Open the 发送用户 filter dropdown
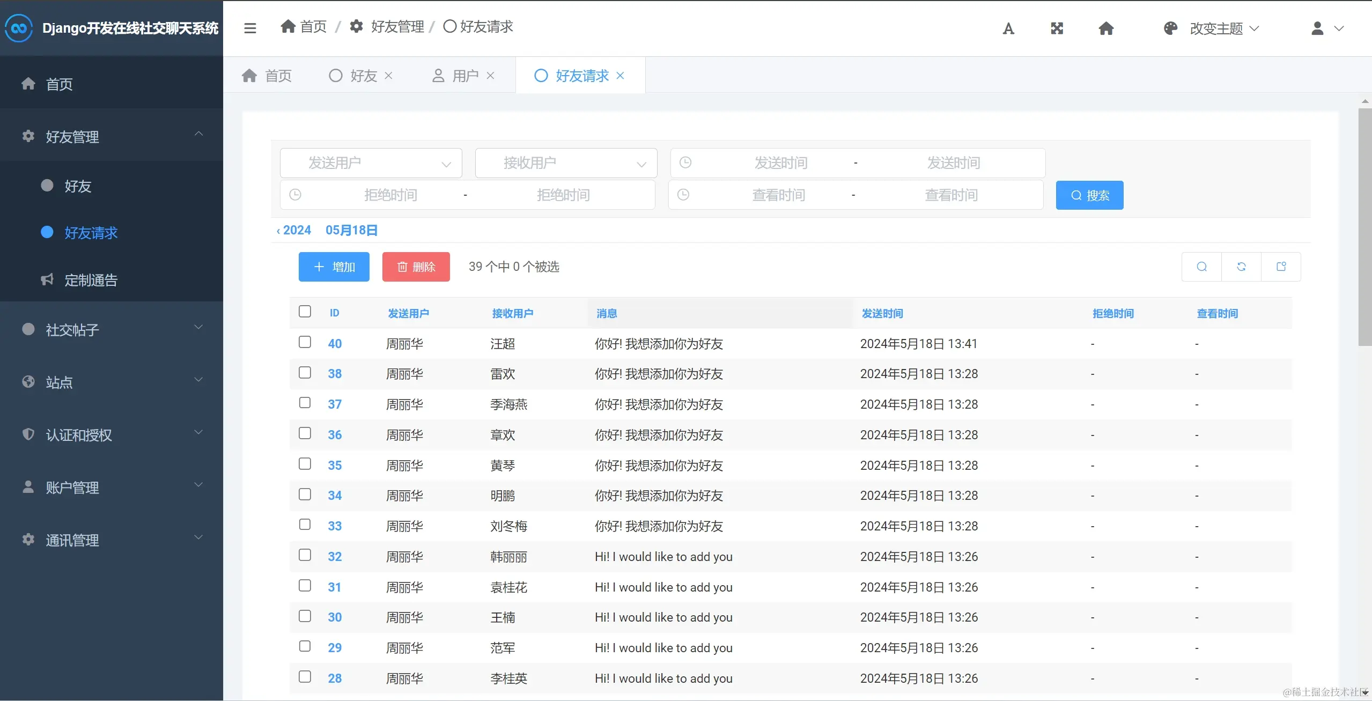The width and height of the screenshot is (1372, 701). tap(371, 163)
